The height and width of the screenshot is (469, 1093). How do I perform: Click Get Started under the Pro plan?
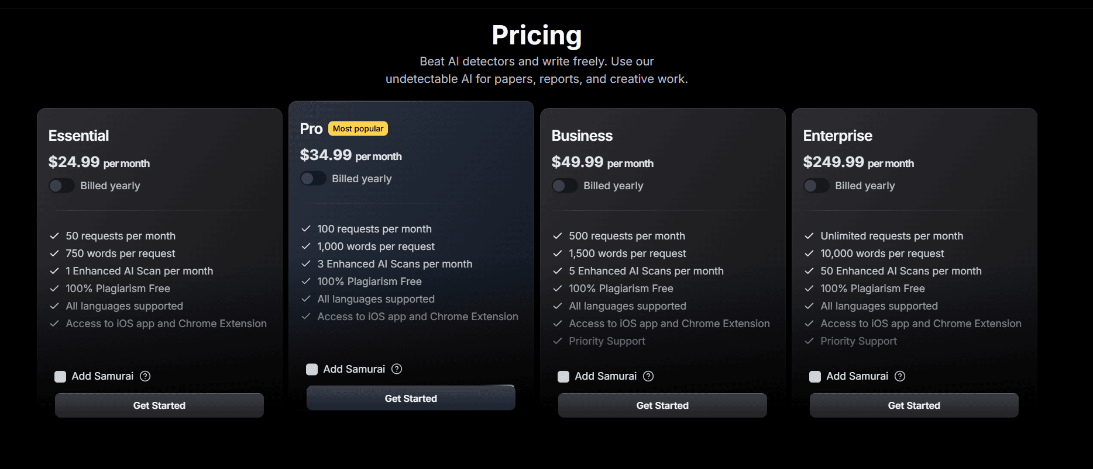tap(411, 398)
